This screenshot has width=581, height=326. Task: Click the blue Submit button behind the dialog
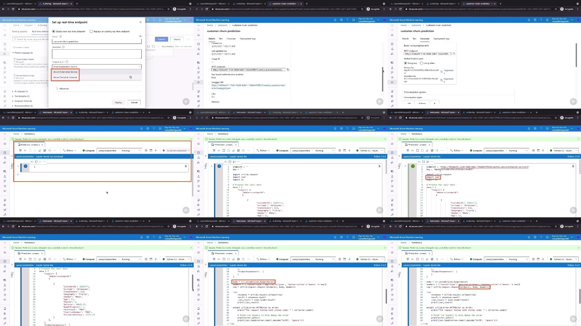click(161, 39)
